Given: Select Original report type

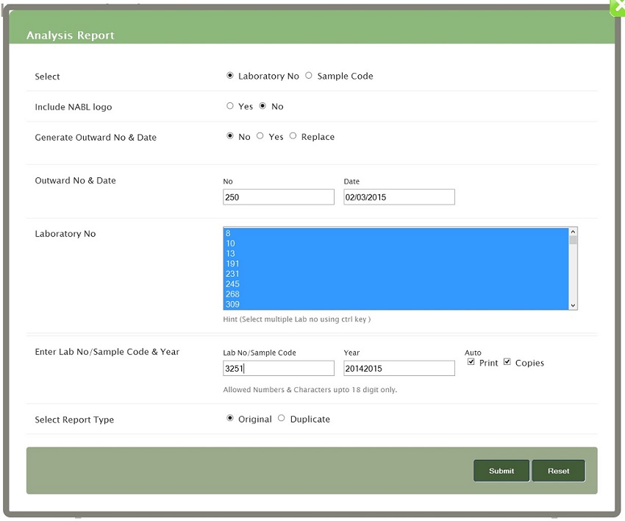Looking at the screenshot, I should 230,419.
